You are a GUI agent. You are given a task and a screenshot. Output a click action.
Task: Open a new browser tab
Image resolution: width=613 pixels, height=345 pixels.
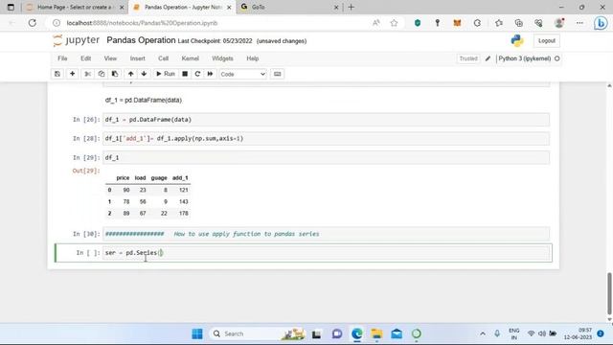coord(352,7)
